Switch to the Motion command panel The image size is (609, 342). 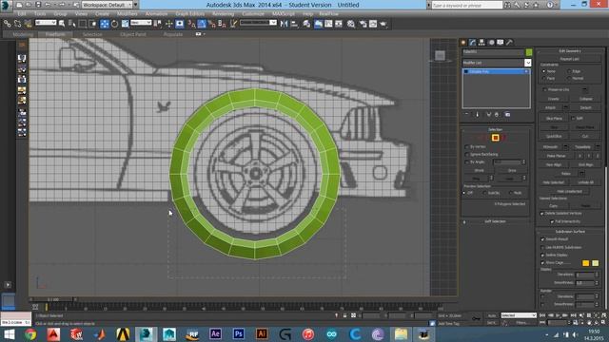[491, 42]
